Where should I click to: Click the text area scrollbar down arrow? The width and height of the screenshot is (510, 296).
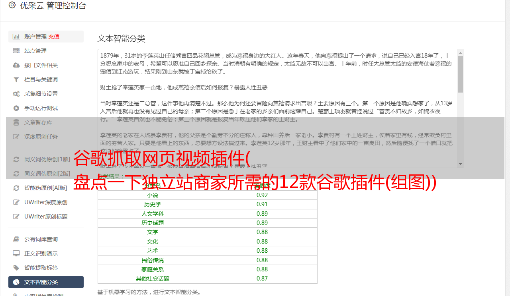(460, 164)
